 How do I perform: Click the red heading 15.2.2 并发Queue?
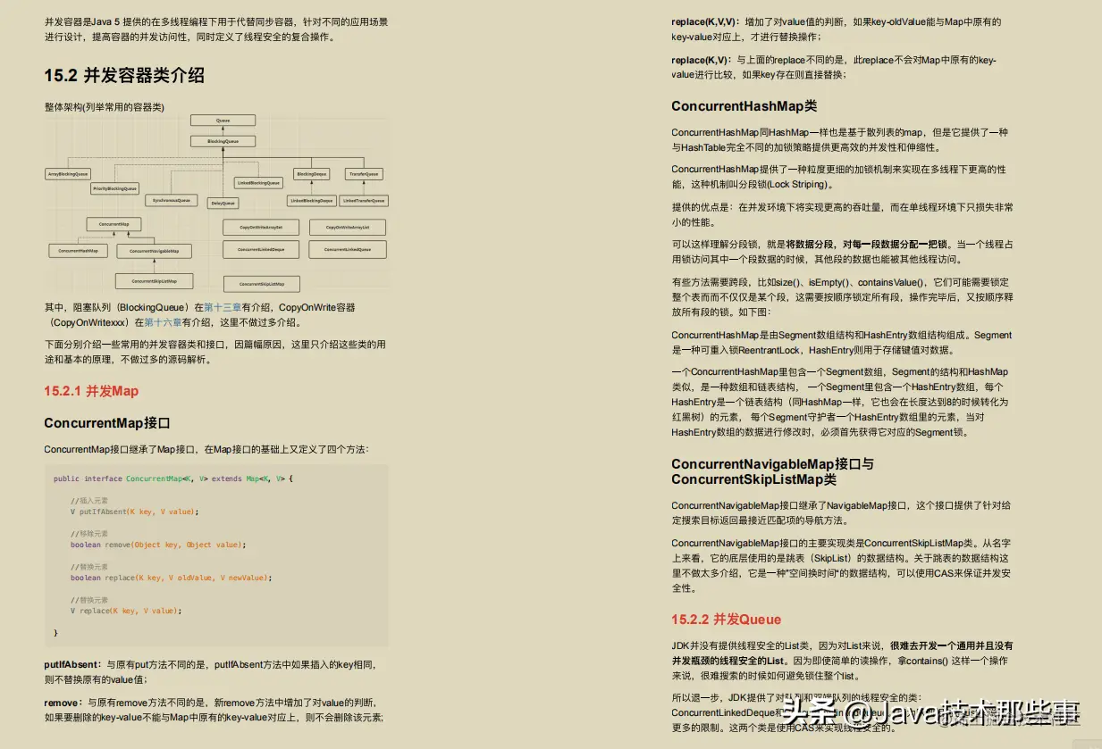[x=727, y=620]
